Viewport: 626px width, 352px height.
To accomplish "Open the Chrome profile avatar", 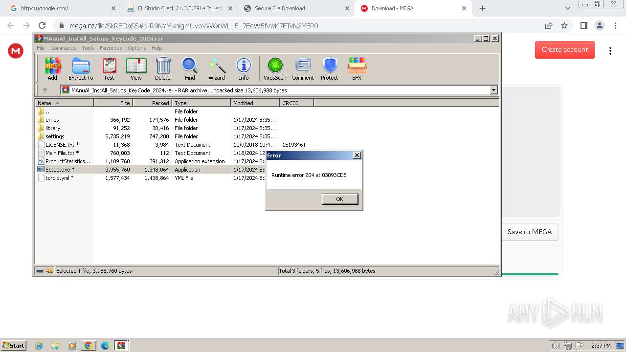I will pos(599,25).
